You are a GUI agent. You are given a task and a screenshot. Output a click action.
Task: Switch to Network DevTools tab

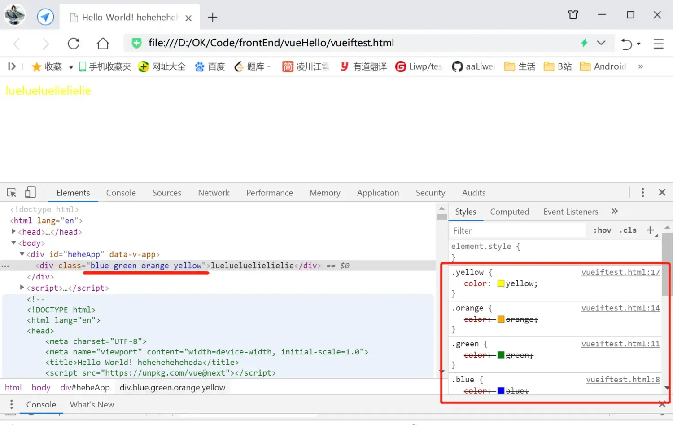tap(214, 193)
